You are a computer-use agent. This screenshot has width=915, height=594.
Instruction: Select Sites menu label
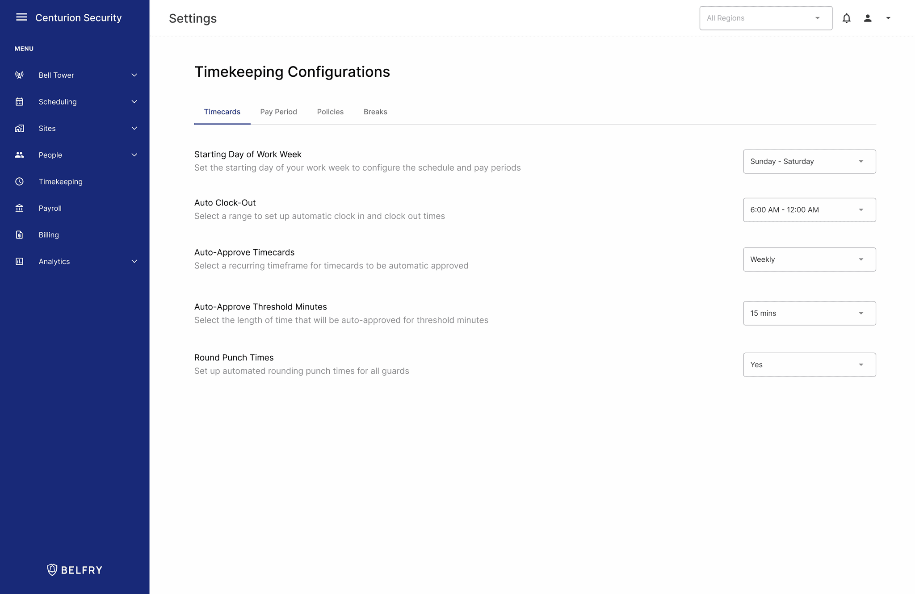coord(47,128)
